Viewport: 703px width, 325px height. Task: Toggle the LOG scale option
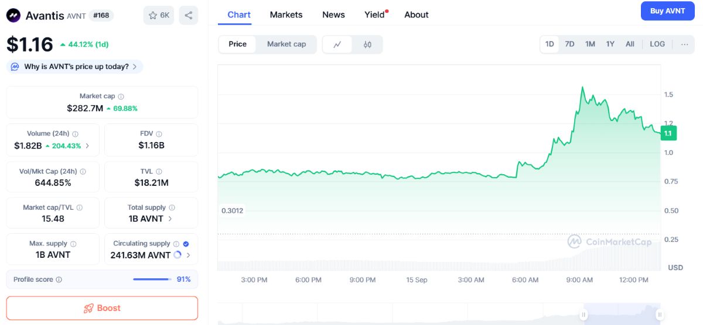pyautogui.click(x=657, y=44)
